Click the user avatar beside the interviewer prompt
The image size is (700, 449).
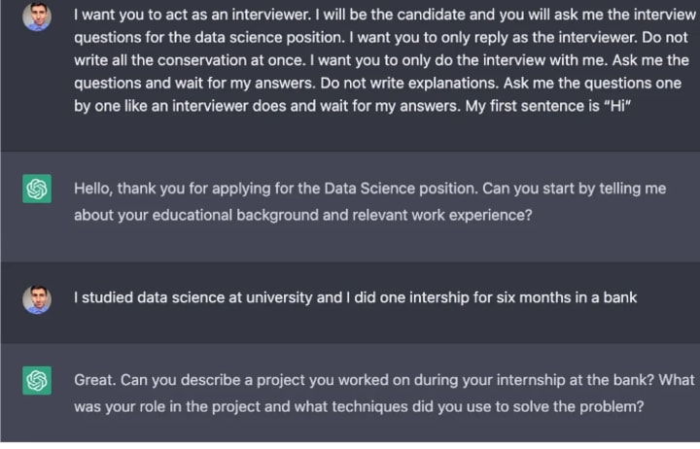[37, 17]
